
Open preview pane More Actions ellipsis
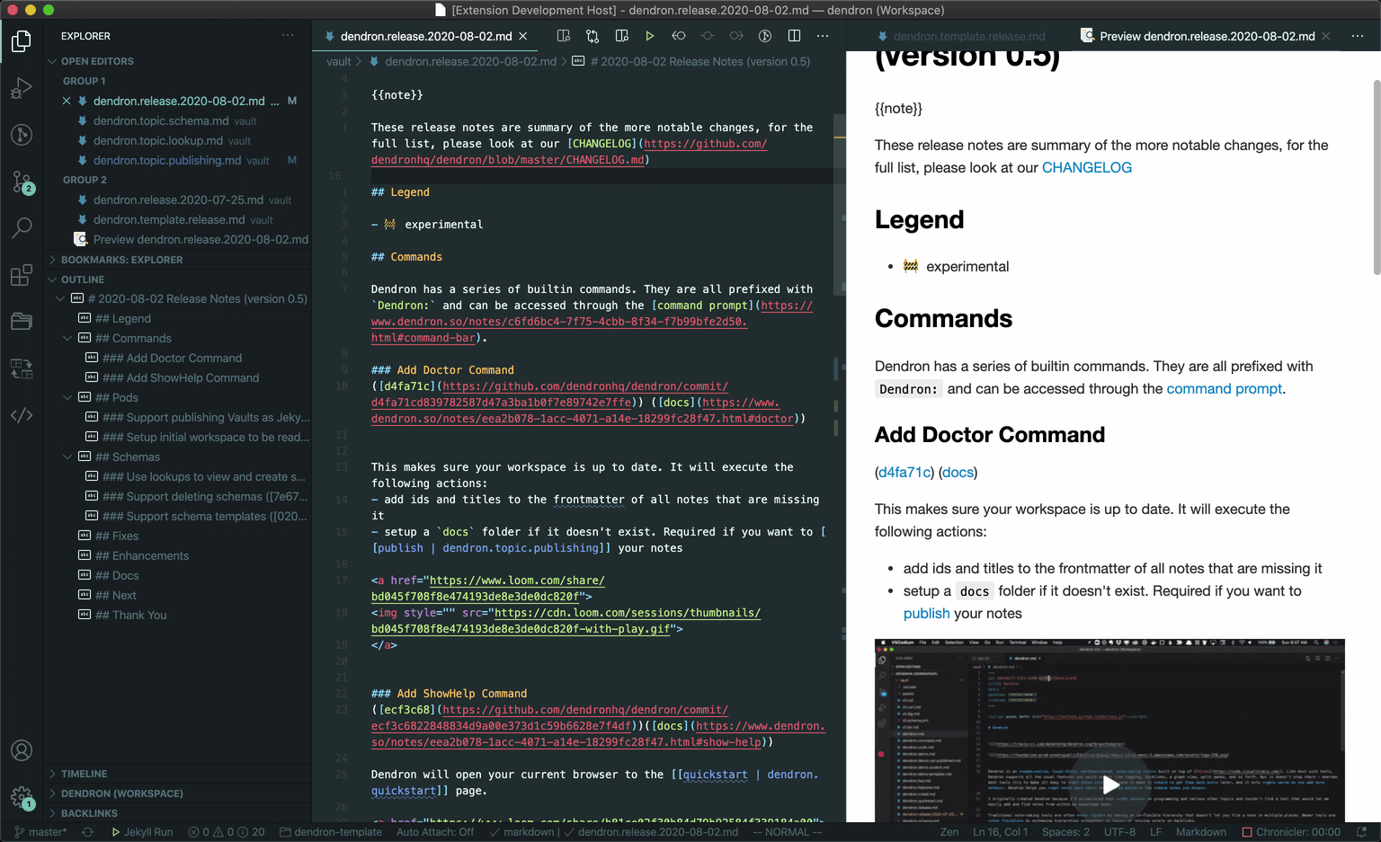pos(1357,36)
